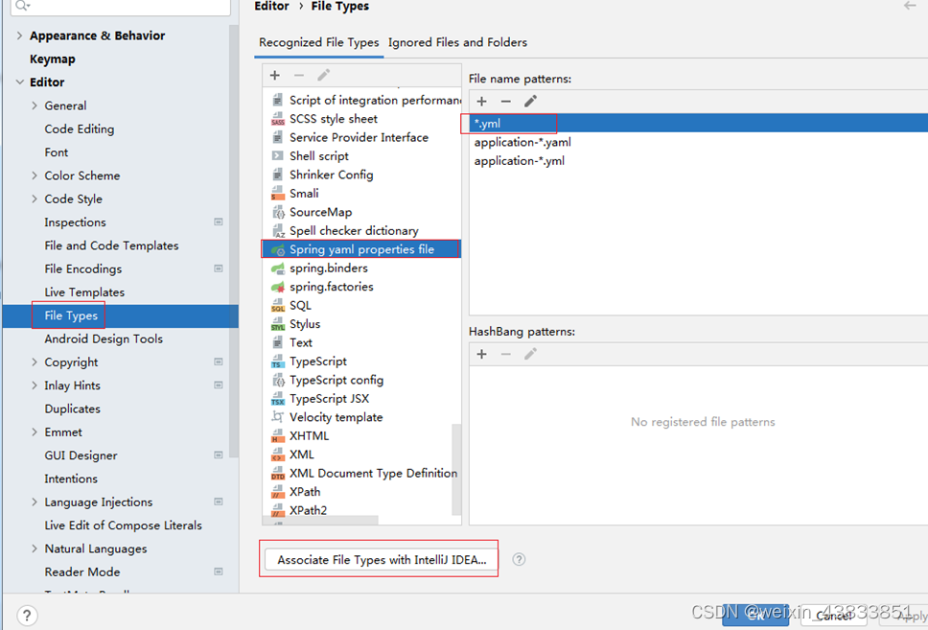Image resolution: width=928 pixels, height=630 pixels.
Task: Open Inspections settings
Action: [x=75, y=222]
